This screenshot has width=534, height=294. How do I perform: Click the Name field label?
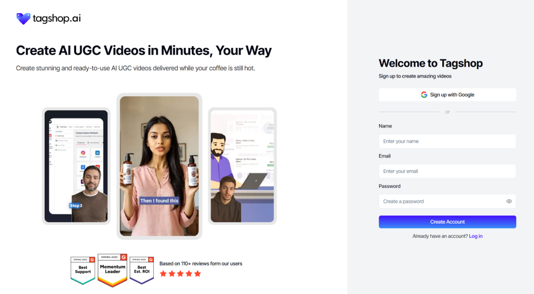point(385,126)
